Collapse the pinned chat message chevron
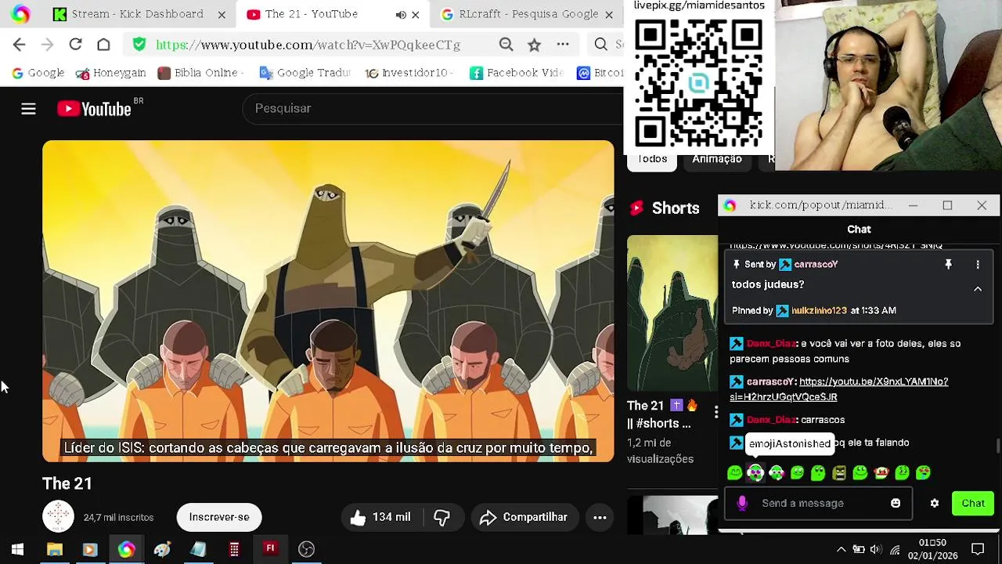 point(978,289)
